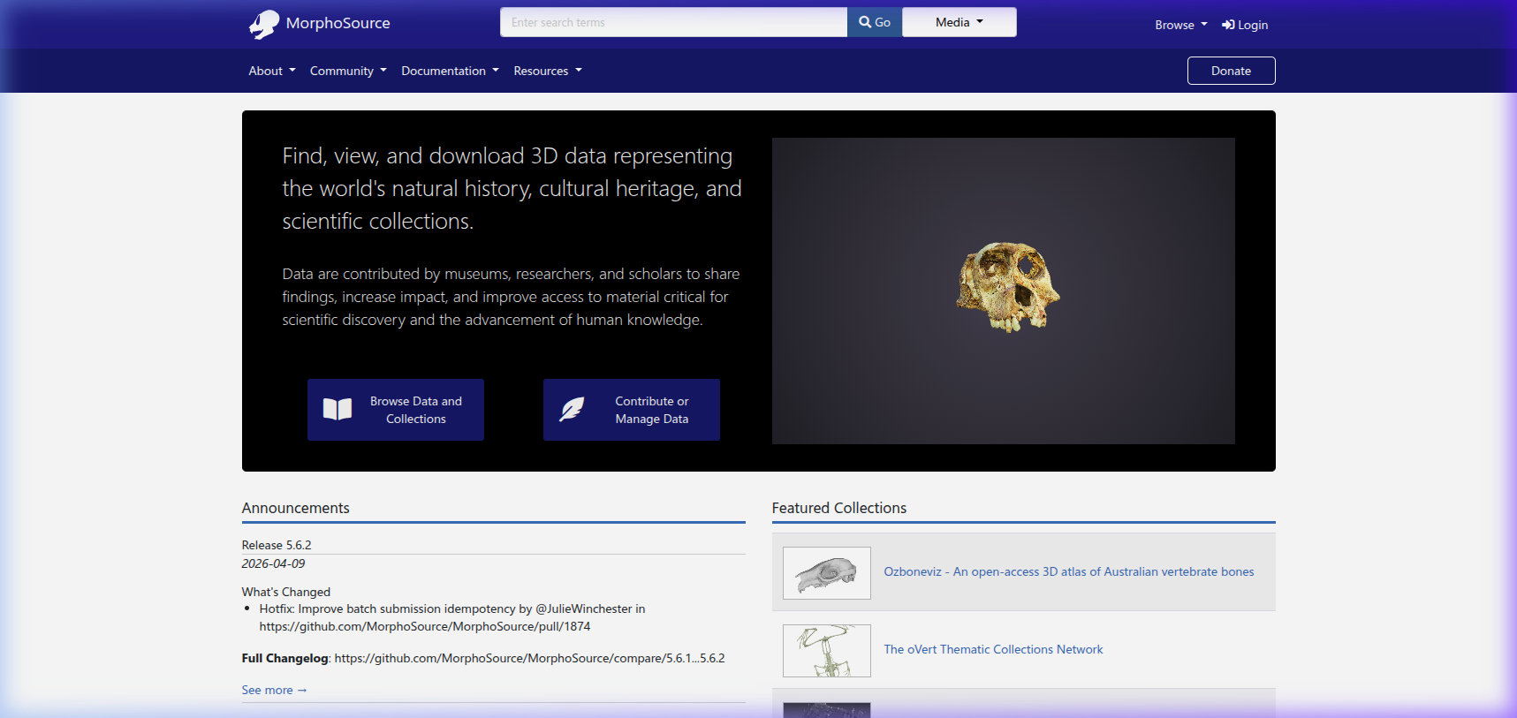The width and height of the screenshot is (1517, 718).
Task: Click the Login link
Action: click(1245, 25)
